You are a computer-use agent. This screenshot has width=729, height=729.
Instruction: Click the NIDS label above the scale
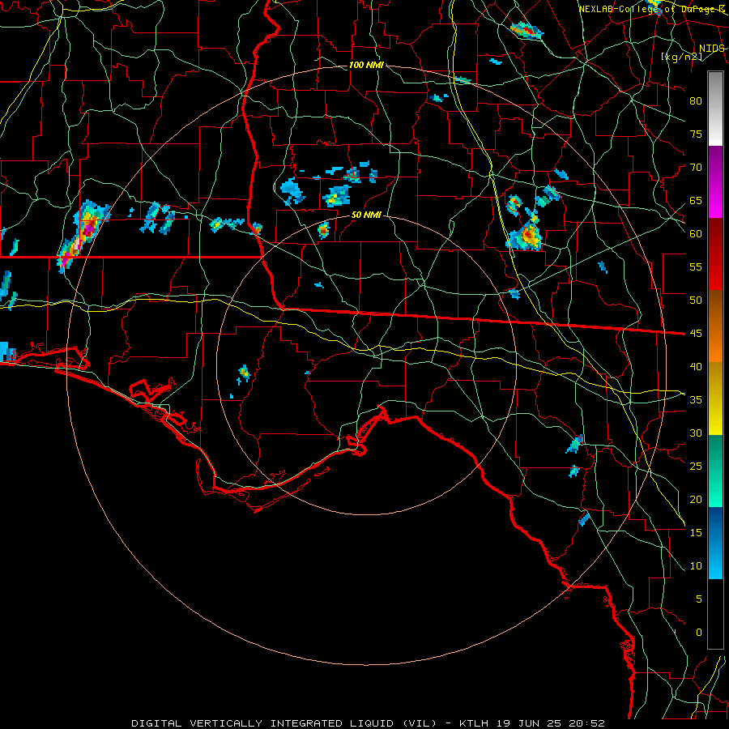pyautogui.click(x=712, y=49)
